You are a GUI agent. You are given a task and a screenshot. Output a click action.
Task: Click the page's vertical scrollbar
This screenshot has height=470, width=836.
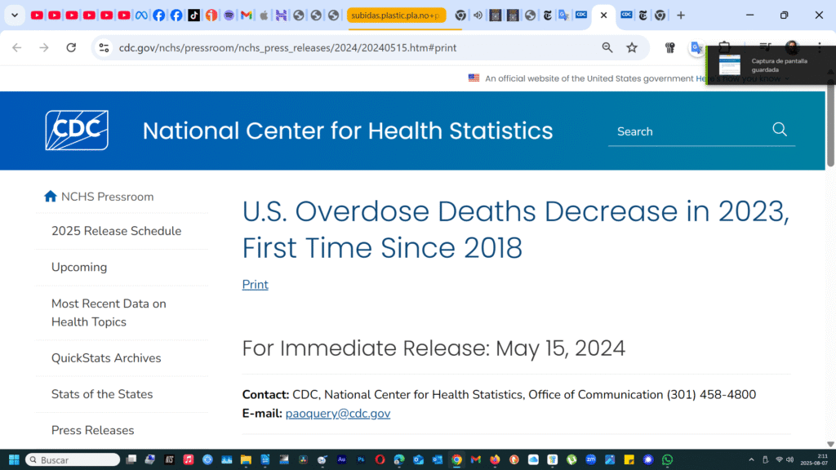coord(831,245)
